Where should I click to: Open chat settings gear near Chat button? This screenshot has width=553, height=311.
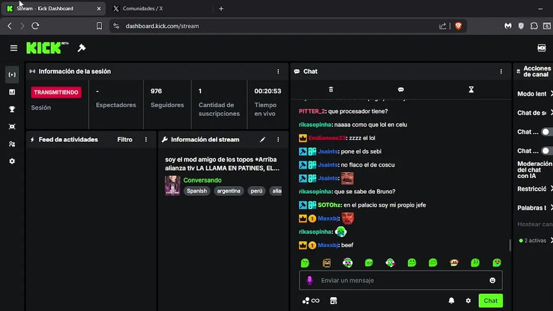(468, 301)
